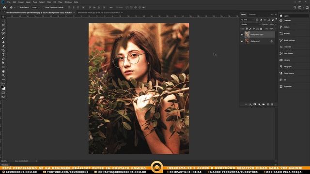Image resolution: width=310 pixels, height=174 pixels.
Task: Open the workspace switcher icon
Action: tap(300, 8)
